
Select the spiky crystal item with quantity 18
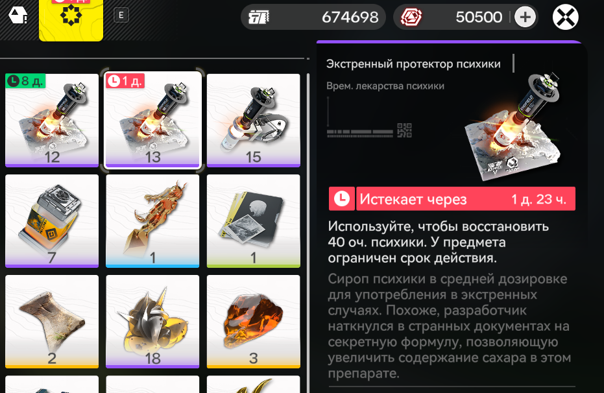coord(152,322)
